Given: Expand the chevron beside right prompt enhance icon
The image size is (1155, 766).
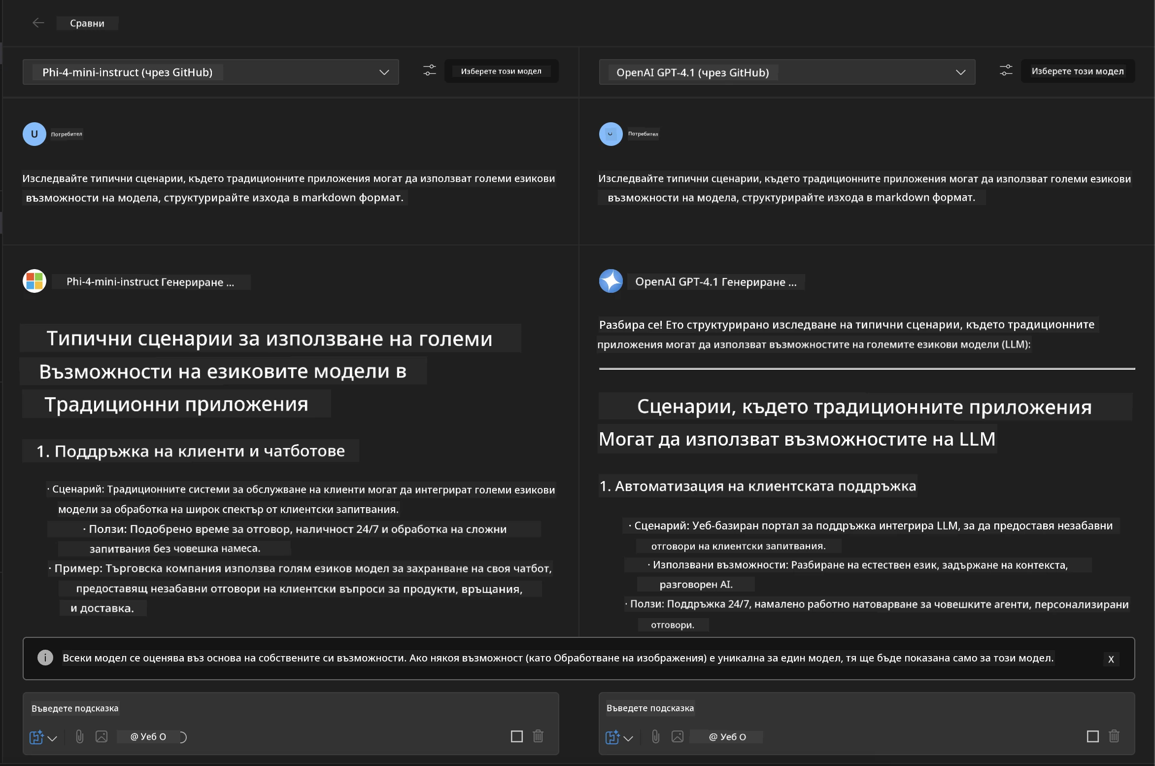Looking at the screenshot, I should click(x=628, y=738).
